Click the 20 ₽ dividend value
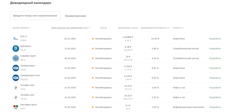 (128, 57)
